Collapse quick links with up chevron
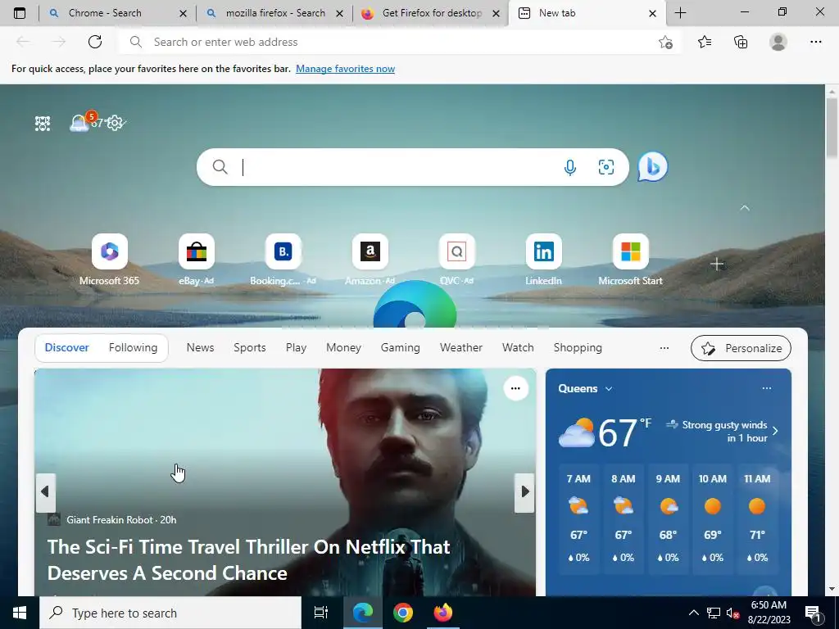 tap(744, 207)
